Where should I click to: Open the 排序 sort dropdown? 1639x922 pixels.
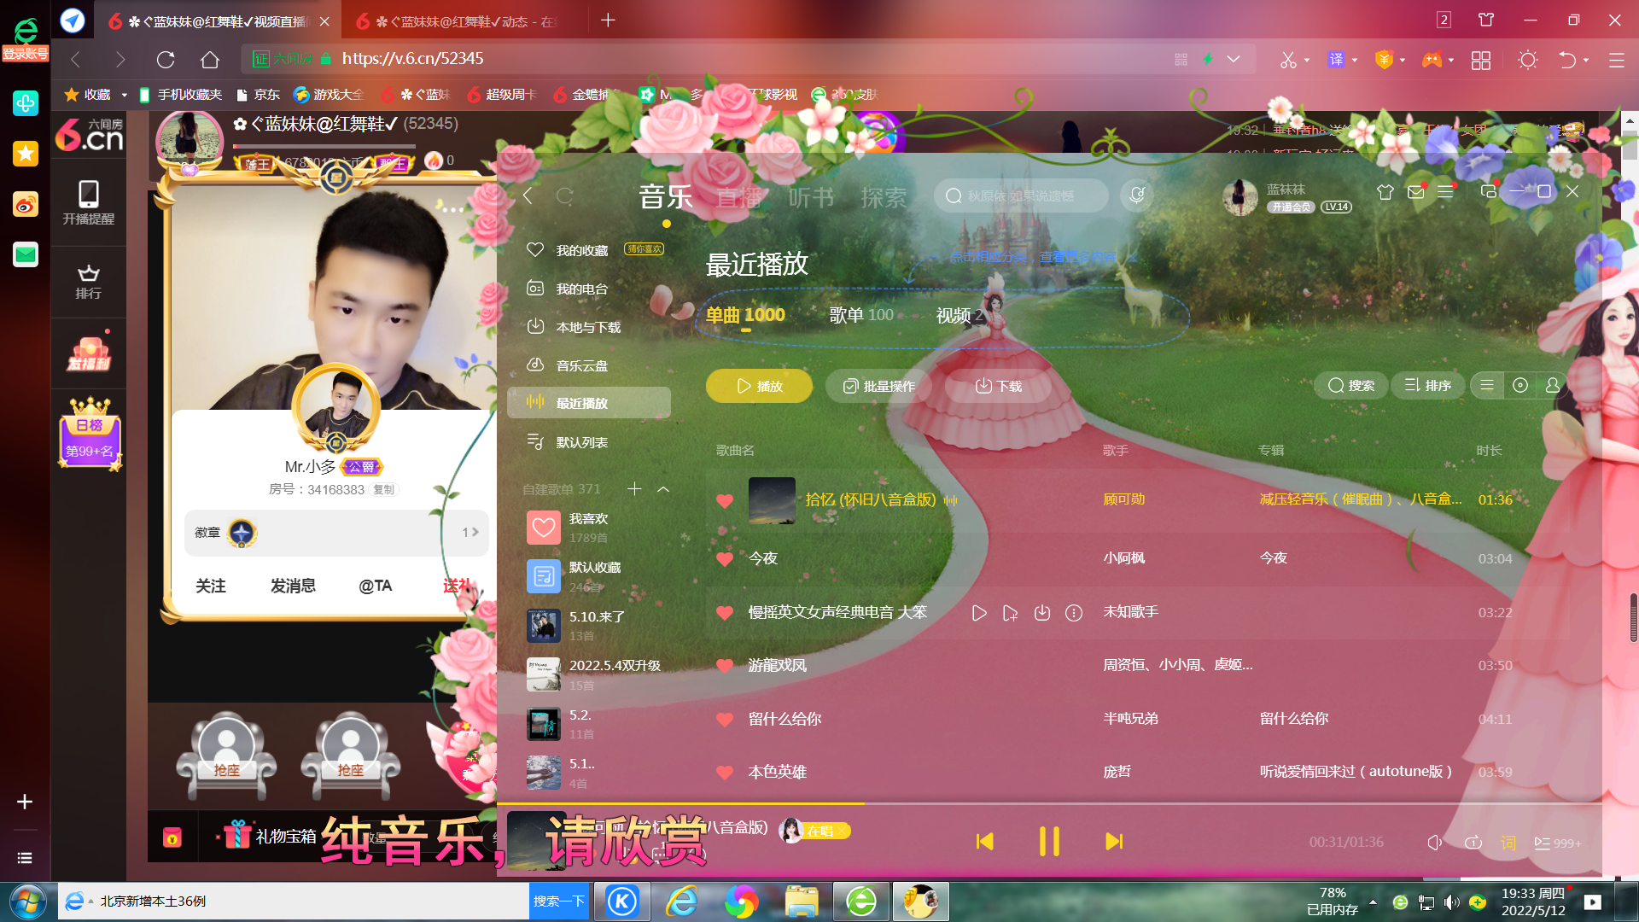1427,385
